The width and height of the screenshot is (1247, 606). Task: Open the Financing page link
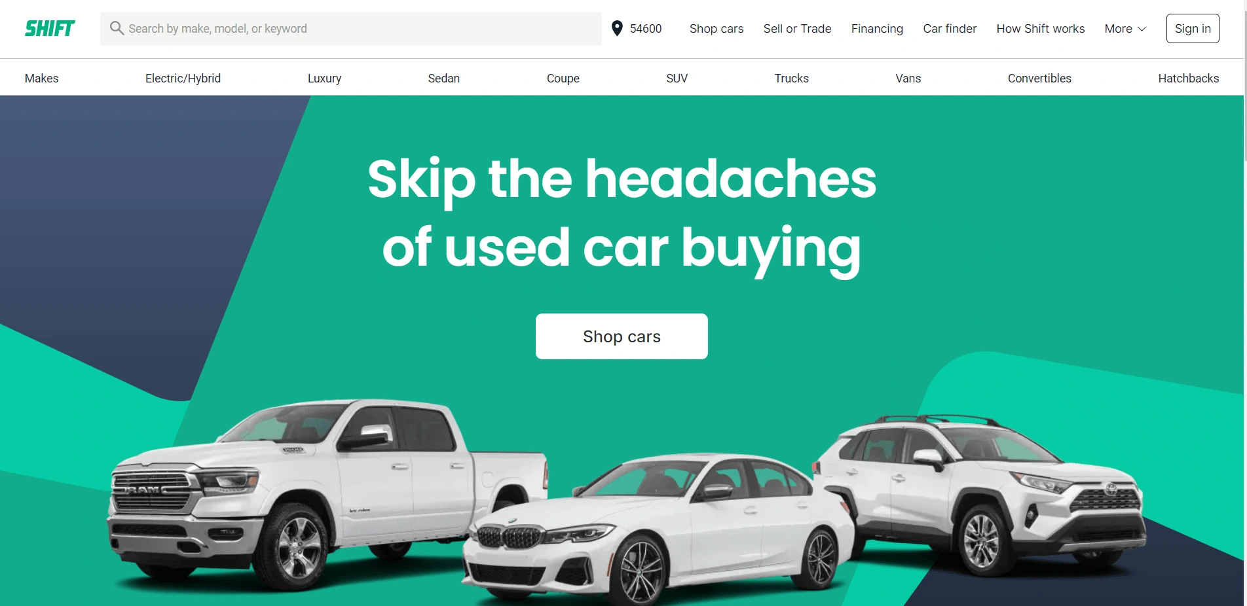(877, 29)
